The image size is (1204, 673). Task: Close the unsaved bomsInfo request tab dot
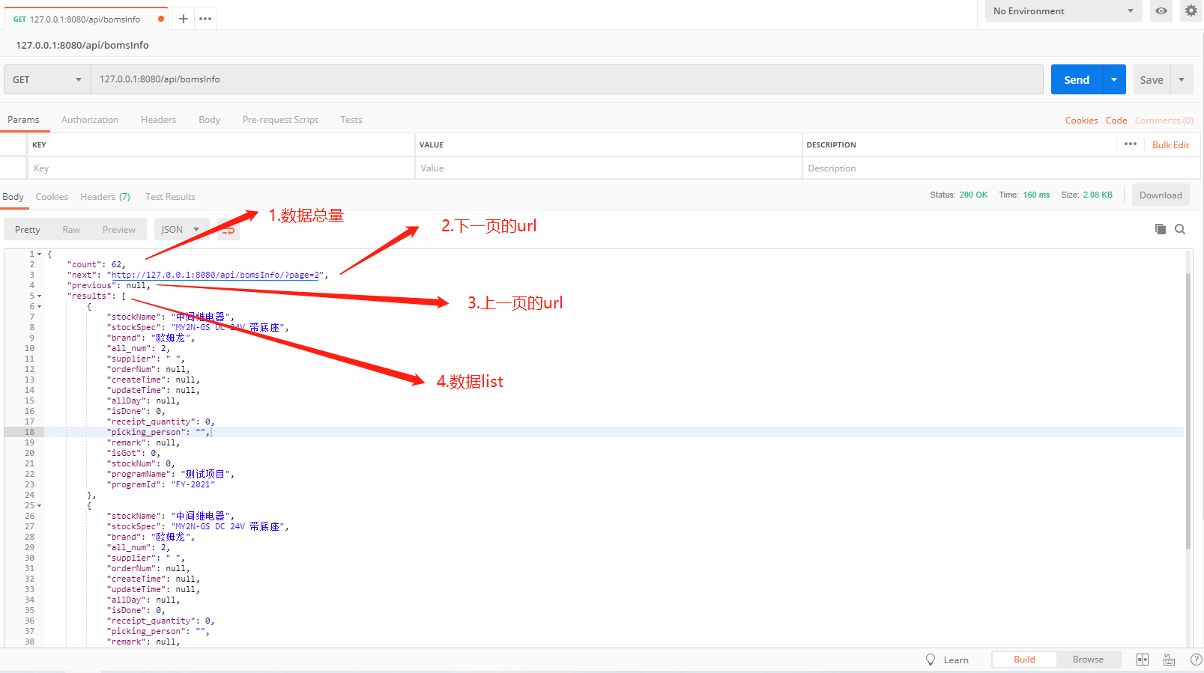click(x=161, y=19)
